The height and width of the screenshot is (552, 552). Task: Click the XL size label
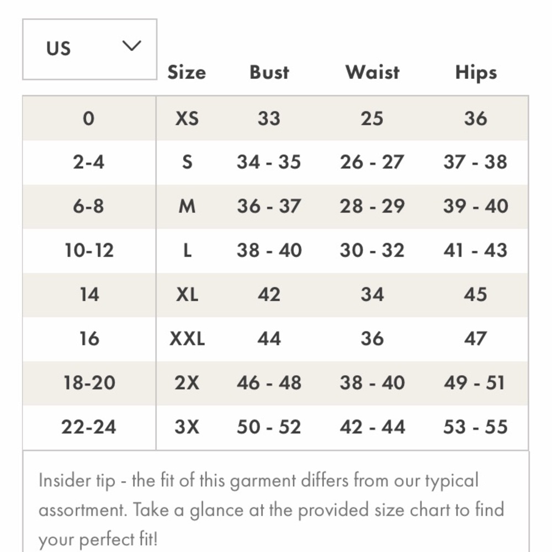(x=187, y=295)
